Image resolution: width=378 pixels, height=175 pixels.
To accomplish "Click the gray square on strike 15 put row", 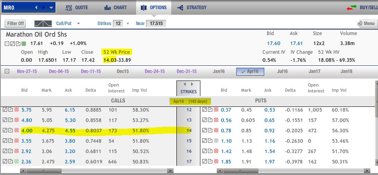I will click(216, 141).
